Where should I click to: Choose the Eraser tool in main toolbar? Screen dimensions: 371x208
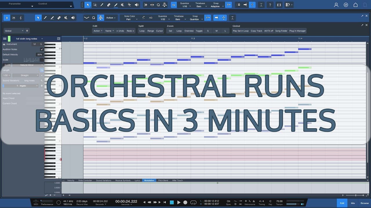point(109,5)
